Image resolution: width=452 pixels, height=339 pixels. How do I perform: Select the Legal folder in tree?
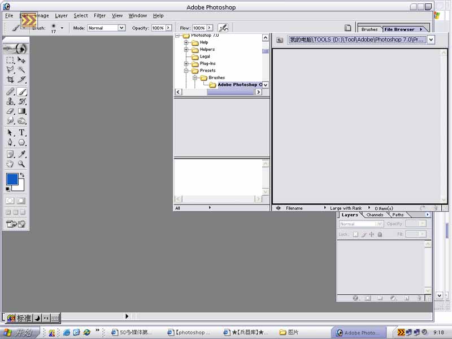point(205,56)
